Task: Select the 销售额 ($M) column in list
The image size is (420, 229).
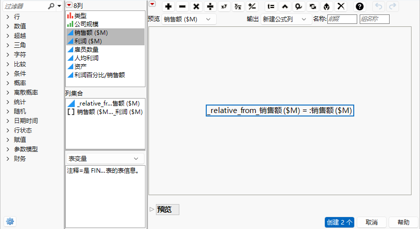Action: point(105,33)
